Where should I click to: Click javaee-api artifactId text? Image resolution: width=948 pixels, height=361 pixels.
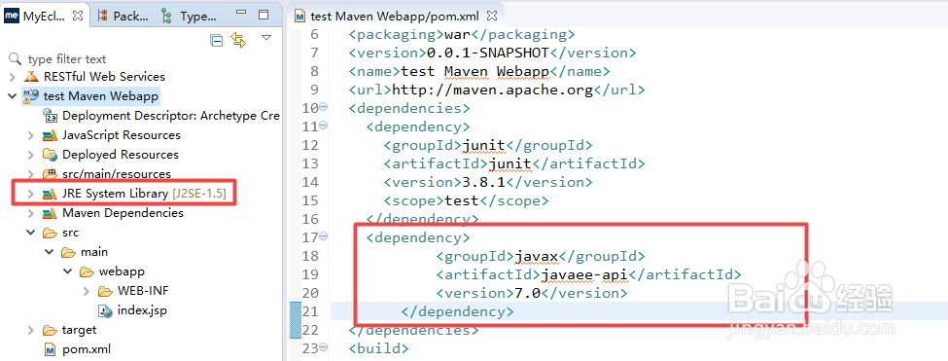coord(584,274)
